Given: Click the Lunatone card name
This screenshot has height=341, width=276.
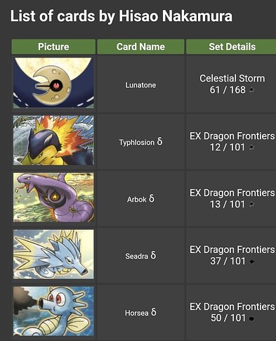Looking at the screenshot, I should click(x=140, y=85).
